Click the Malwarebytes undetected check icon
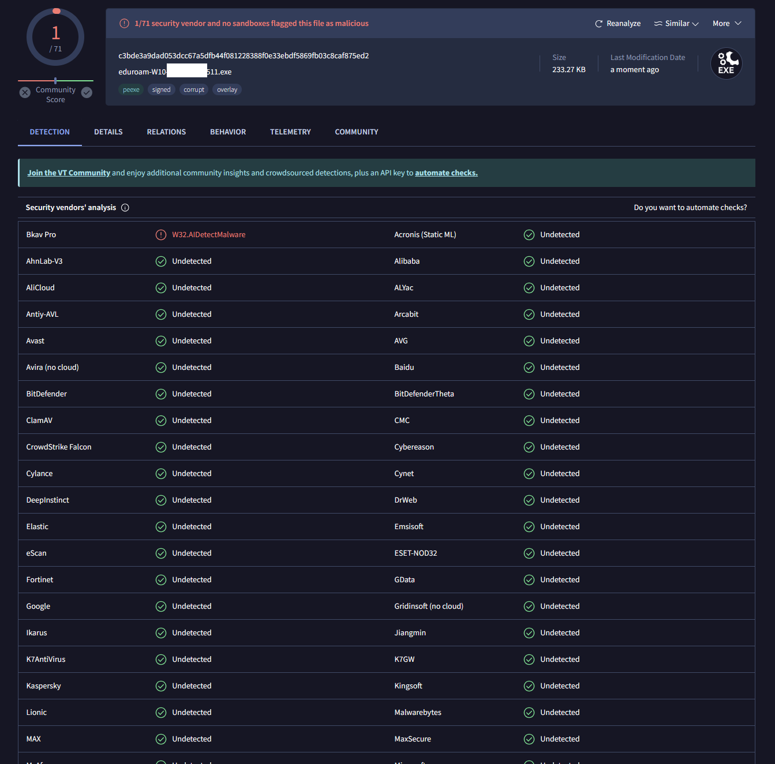Screen dimensions: 775x764 (529, 713)
